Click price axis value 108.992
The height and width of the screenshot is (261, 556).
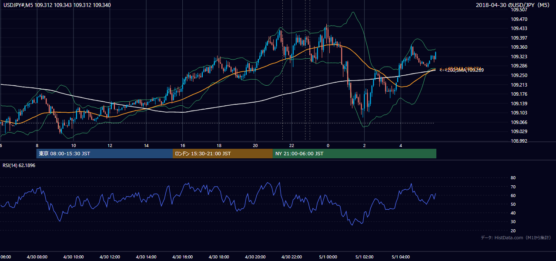[x=519, y=141]
